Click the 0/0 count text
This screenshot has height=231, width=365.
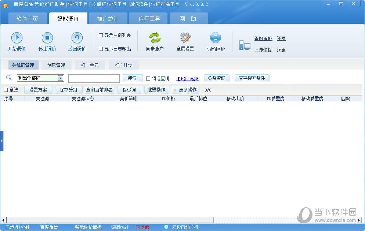[208, 90]
